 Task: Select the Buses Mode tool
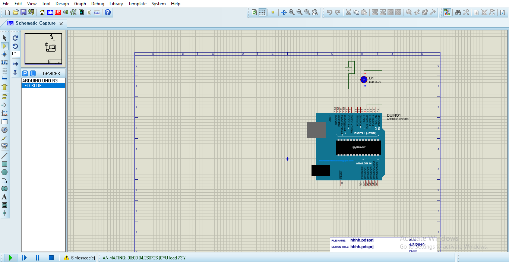(x=4, y=79)
